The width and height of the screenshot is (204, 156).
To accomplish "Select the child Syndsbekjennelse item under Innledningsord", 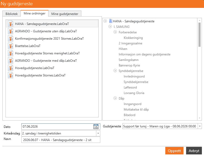I will pyautogui.click(x=136, y=82).
